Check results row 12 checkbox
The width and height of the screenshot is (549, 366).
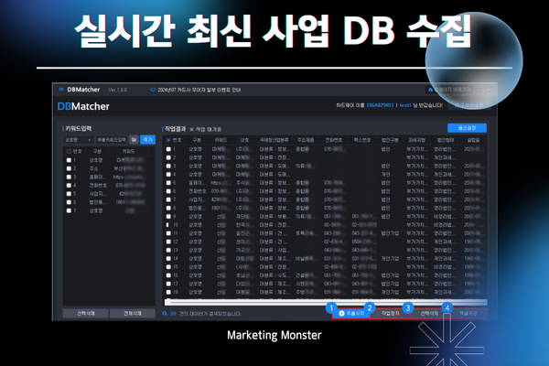pyautogui.click(x=168, y=242)
